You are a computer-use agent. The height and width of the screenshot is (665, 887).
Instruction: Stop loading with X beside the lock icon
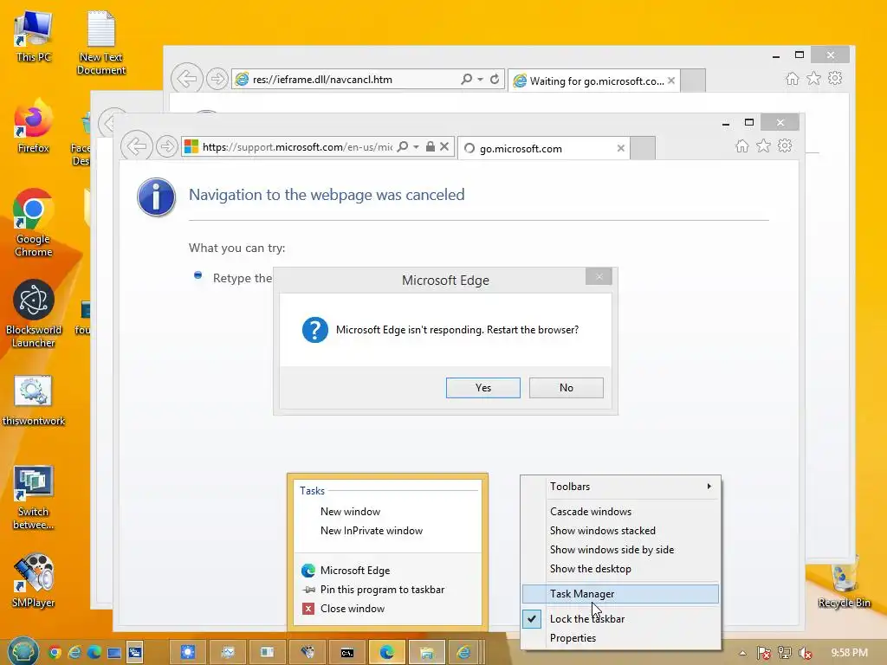(x=444, y=147)
